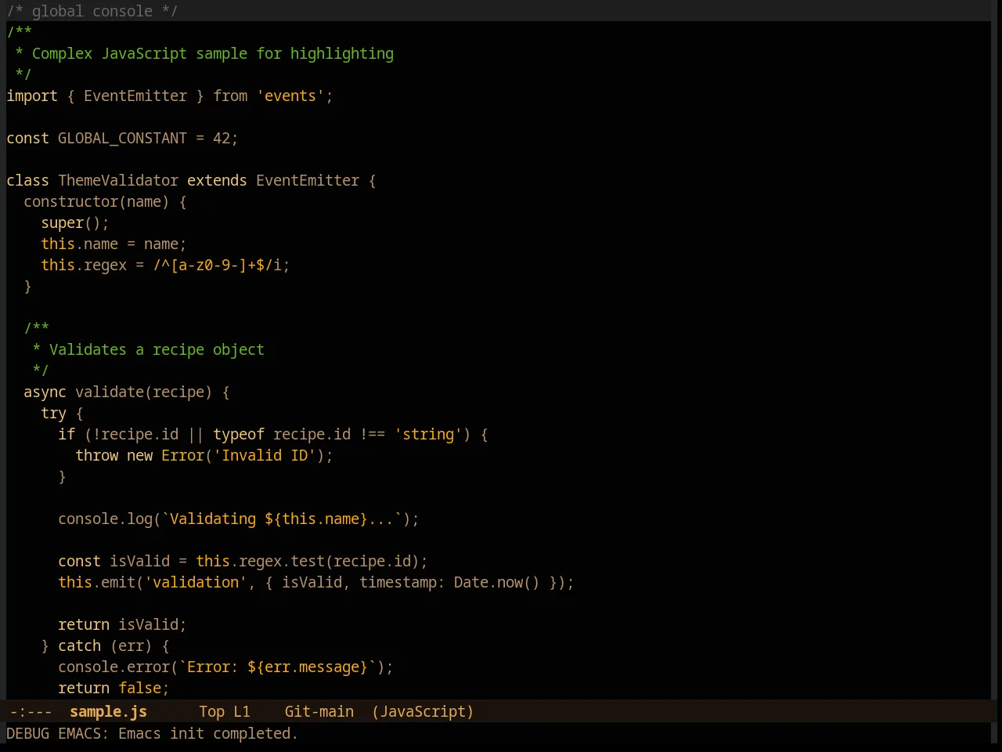The height and width of the screenshot is (752, 1002).
Task: Click the 'Validates a recipe object' comment
Action: point(157,349)
